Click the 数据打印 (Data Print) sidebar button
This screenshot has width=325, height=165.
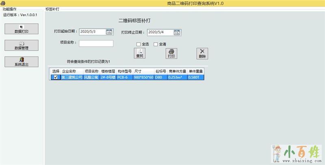click(22, 29)
